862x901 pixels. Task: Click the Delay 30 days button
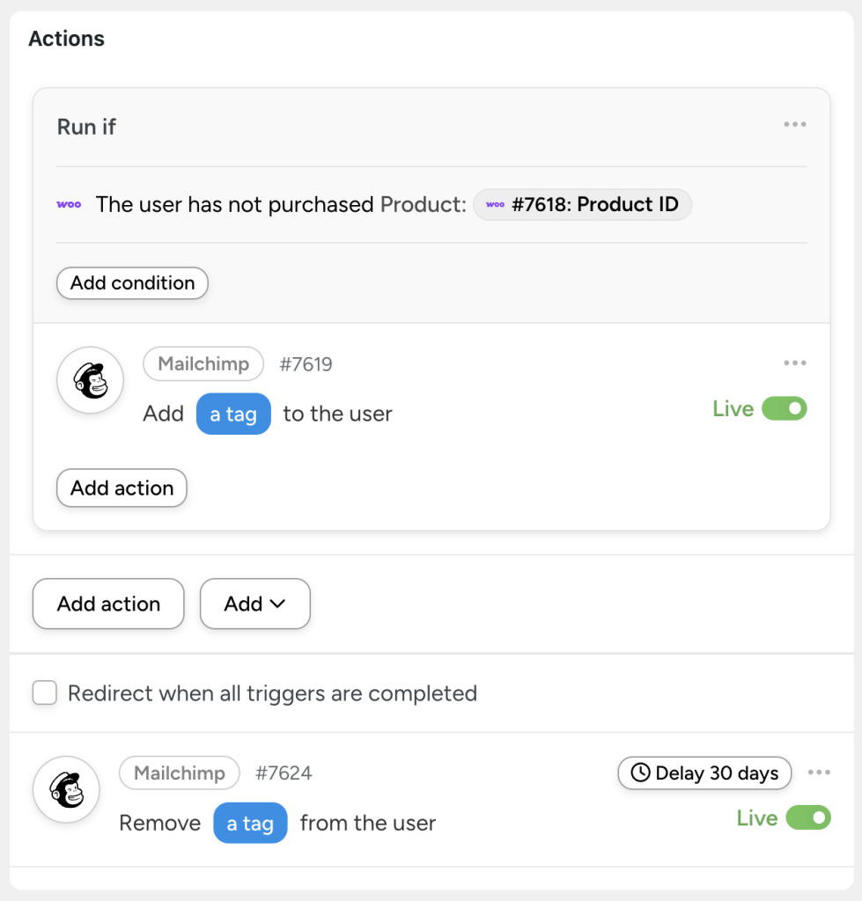704,773
